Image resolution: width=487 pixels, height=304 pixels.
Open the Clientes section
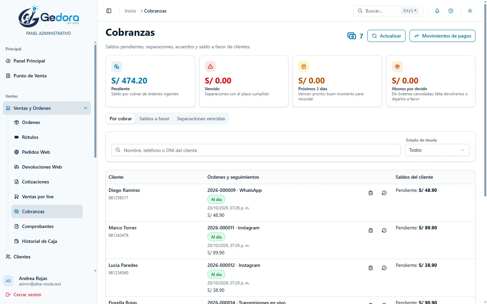point(47,257)
